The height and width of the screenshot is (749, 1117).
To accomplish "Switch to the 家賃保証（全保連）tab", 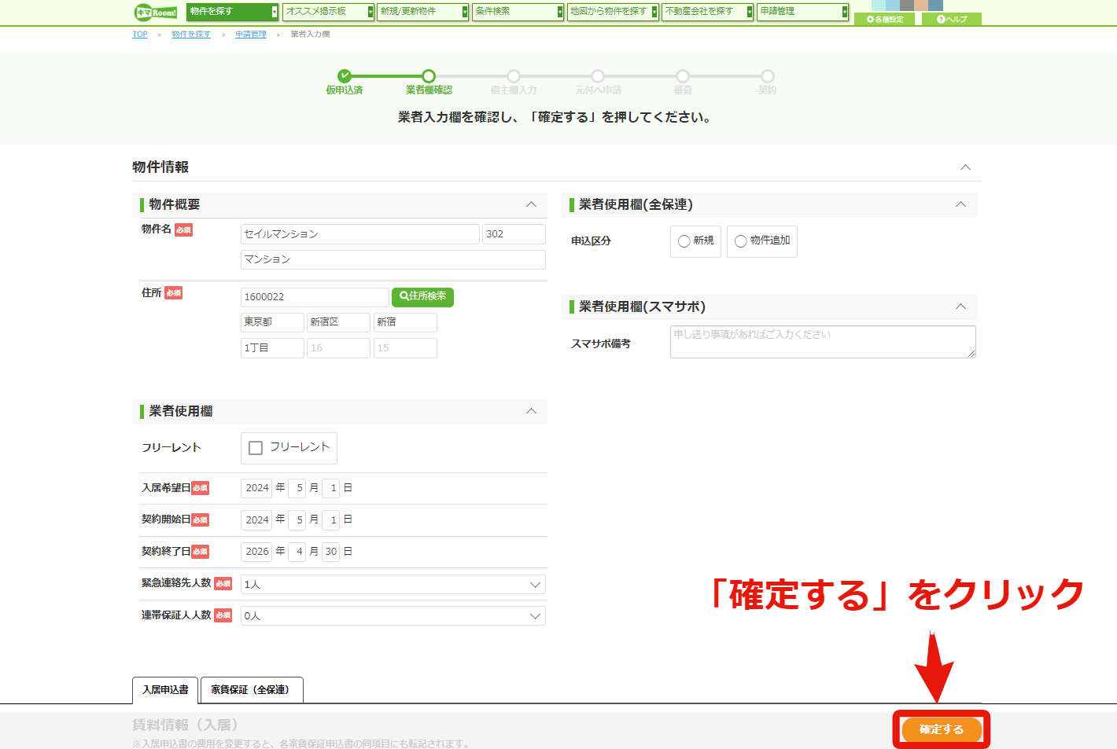I will pos(251,690).
